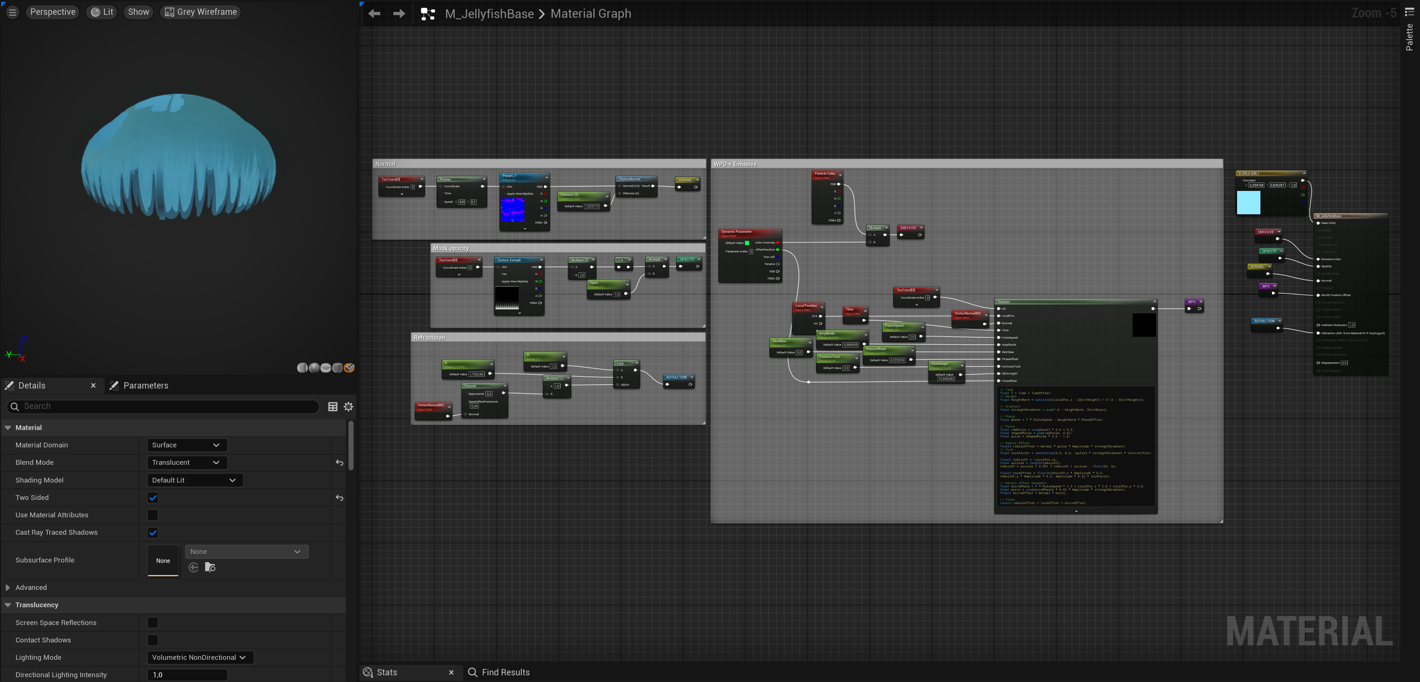This screenshot has width=1420, height=682.
Task: Reset Blend Mode to default value
Action: click(x=340, y=463)
